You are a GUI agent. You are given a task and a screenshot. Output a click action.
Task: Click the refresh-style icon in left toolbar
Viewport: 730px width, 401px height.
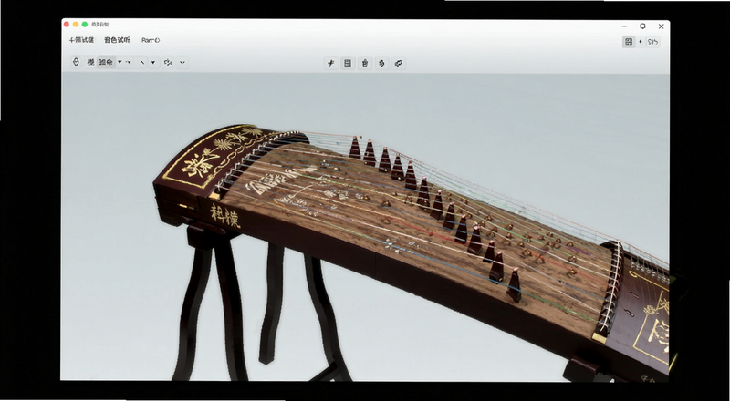pyautogui.click(x=168, y=62)
